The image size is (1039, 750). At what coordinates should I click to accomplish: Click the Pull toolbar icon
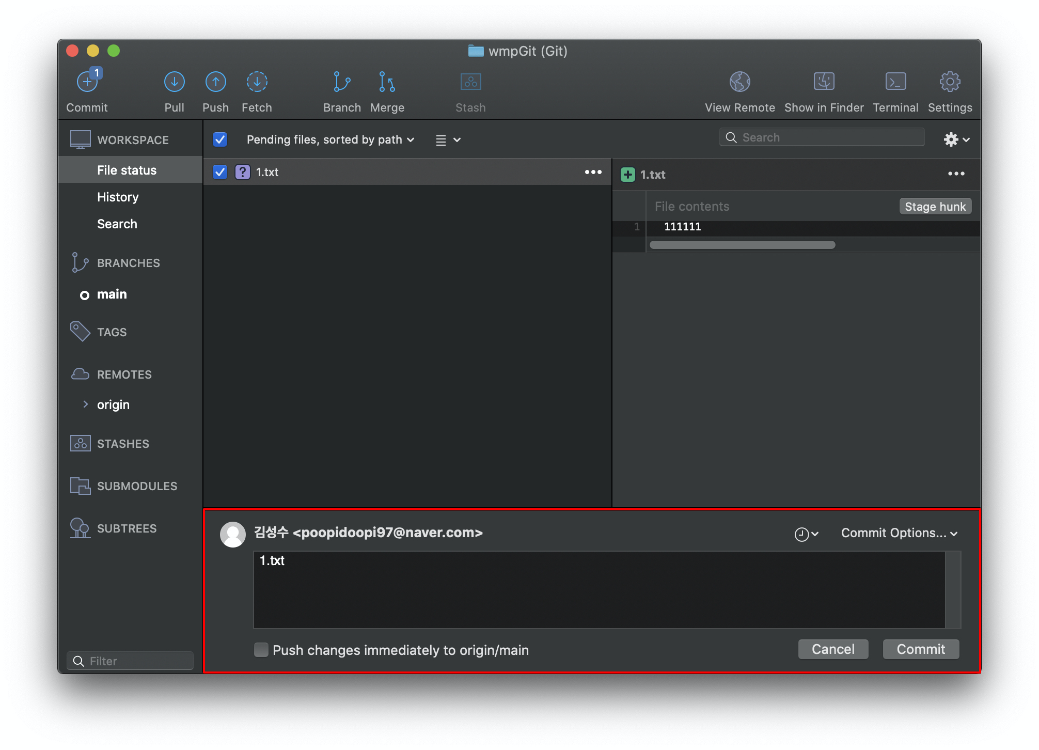coord(174,82)
